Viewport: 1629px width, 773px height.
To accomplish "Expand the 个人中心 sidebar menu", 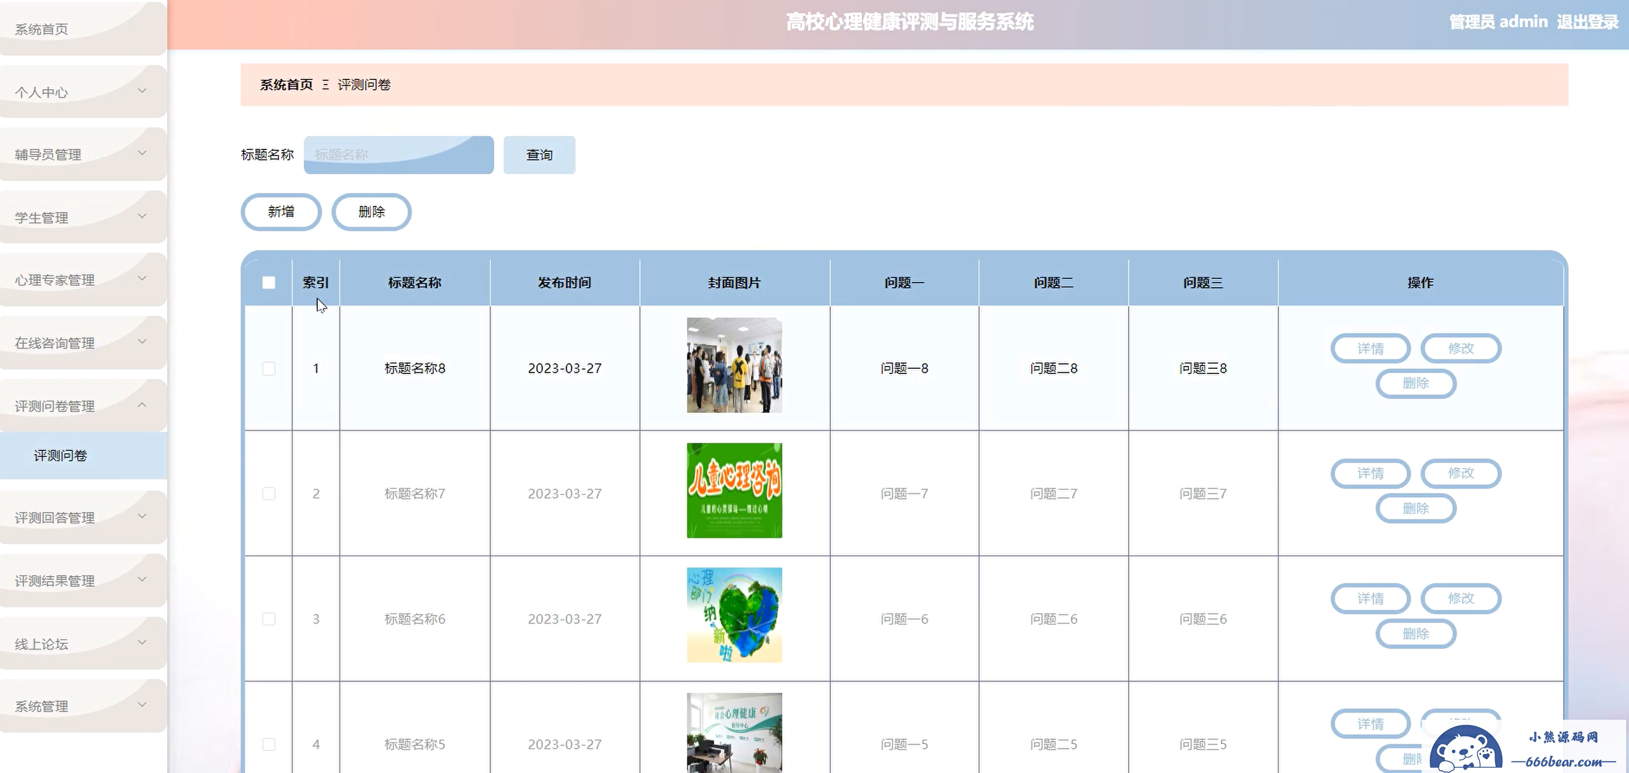I will coord(83,91).
